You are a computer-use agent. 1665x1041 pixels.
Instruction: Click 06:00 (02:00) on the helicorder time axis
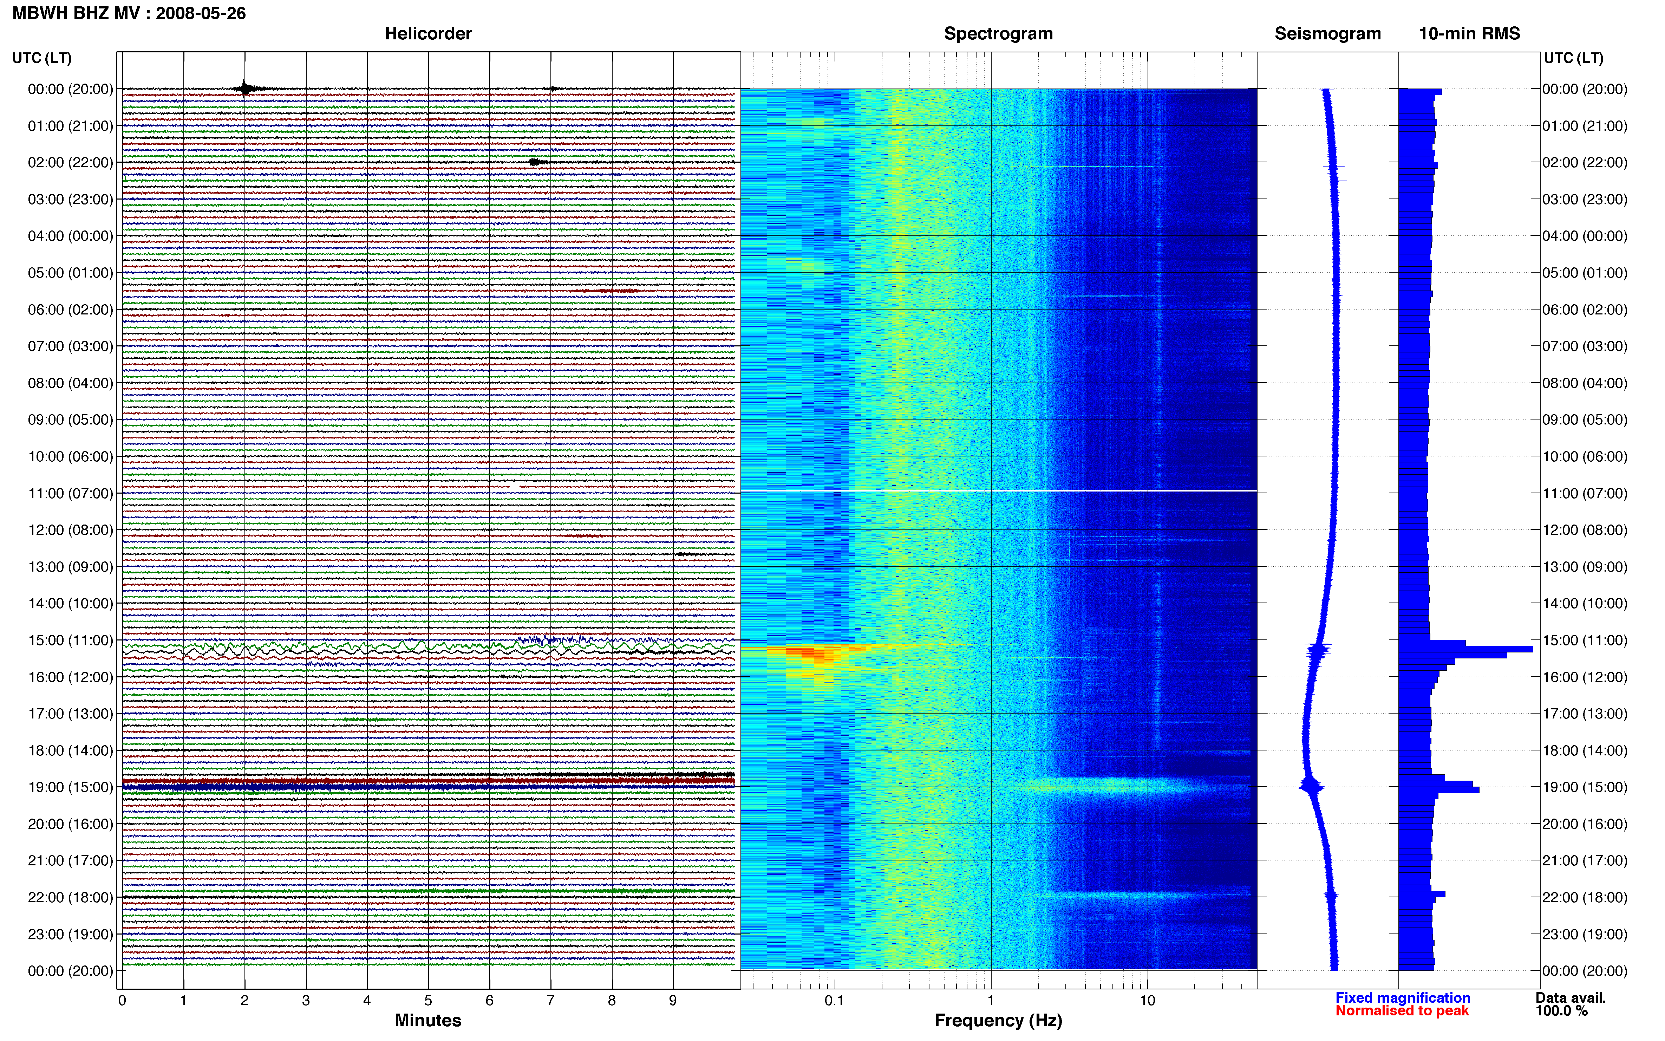pyautogui.click(x=70, y=310)
